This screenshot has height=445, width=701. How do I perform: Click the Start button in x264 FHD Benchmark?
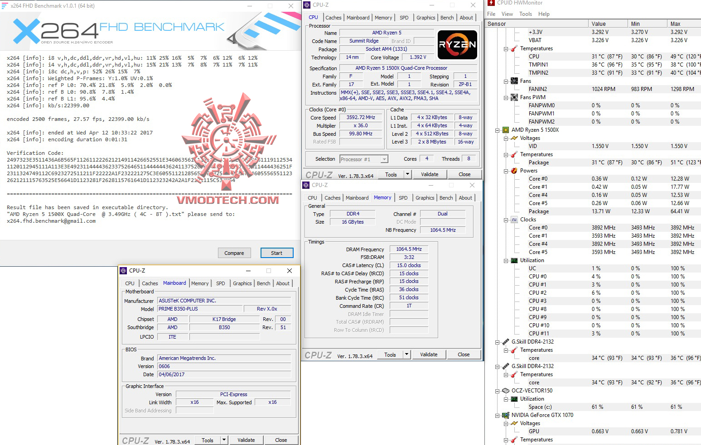pos(276,253)
